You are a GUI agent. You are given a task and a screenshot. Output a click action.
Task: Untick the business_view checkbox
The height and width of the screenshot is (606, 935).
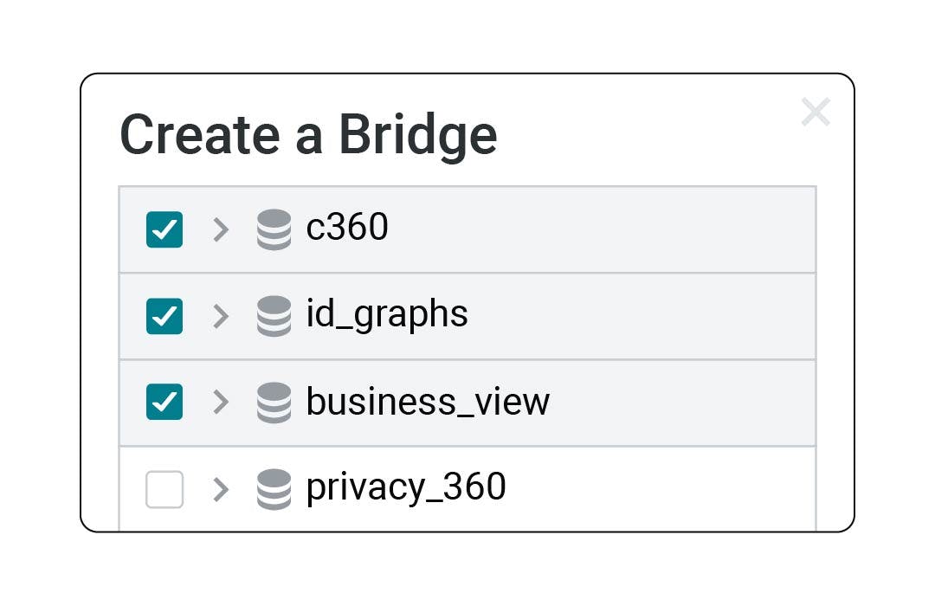[x=164, y=402]
